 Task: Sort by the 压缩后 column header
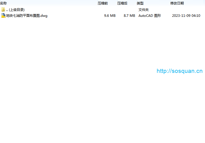coord(122,3)
